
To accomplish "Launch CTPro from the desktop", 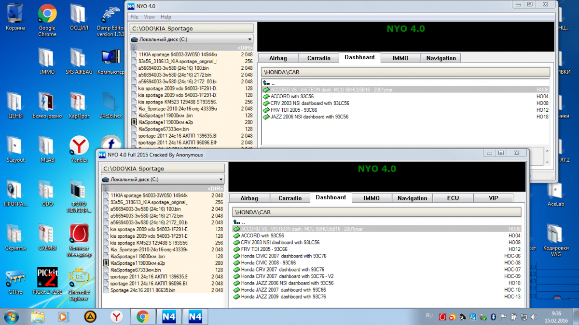I will point(16,281).
